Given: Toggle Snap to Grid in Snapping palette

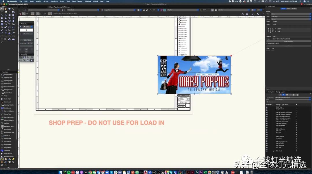Looking at the screenshot, I should 21,57.
